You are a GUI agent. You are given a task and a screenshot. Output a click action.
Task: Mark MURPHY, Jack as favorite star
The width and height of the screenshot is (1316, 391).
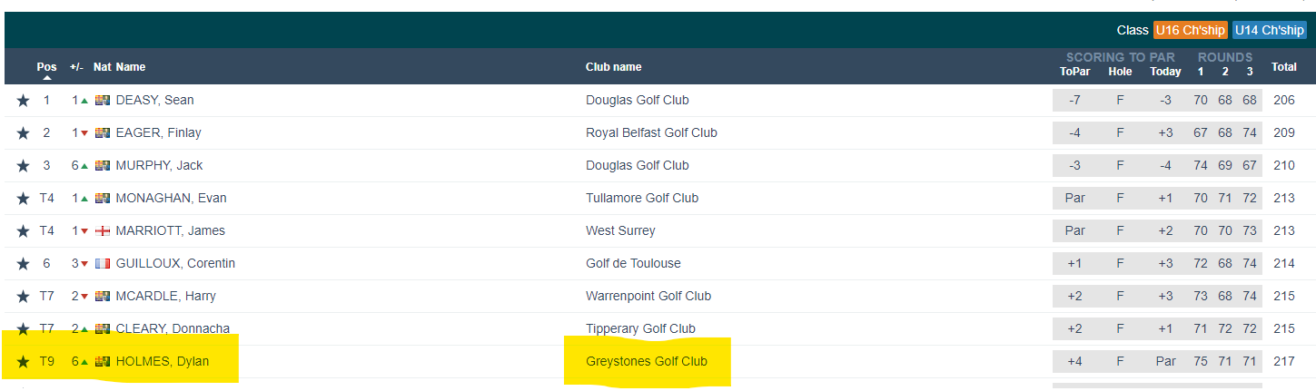[23, 166]
